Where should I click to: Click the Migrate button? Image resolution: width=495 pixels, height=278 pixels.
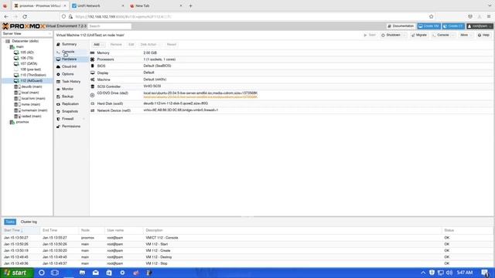click(x=419, y=35)
